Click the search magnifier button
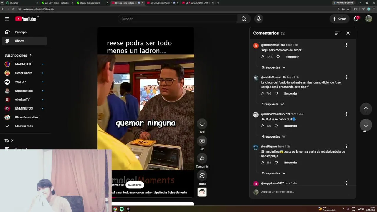 click(x=244, y=19)
